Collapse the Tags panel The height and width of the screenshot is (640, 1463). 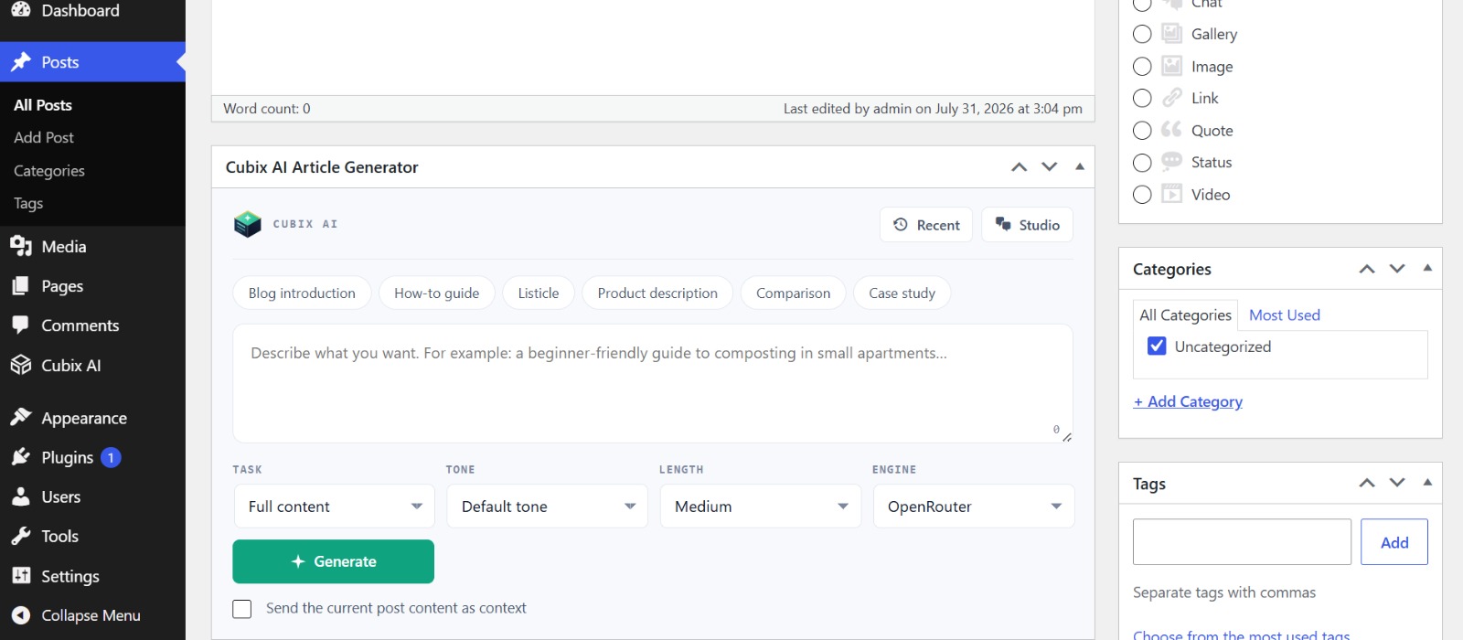pyautogui.click(x=1427, y=483)
